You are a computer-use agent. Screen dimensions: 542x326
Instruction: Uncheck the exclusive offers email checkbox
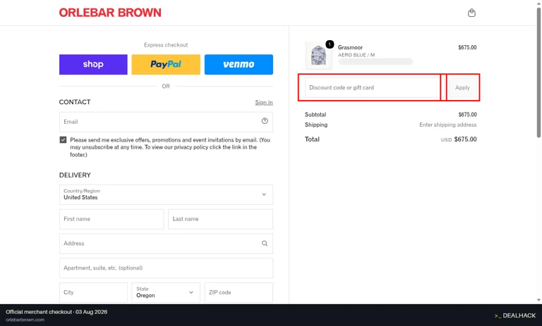coord(63,139)
